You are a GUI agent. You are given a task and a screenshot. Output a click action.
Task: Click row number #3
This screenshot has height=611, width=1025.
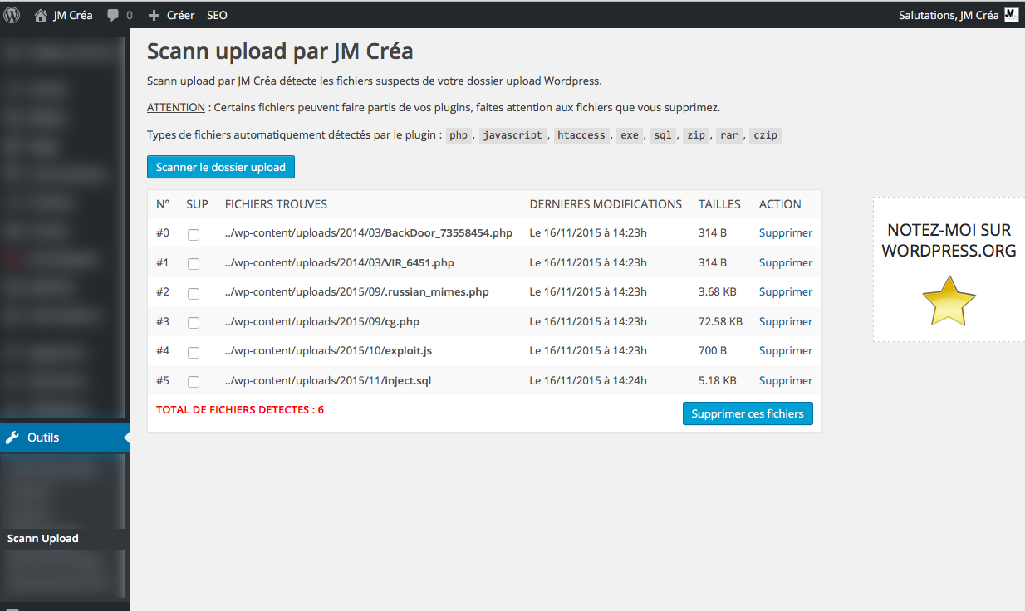tap(163, 321)
